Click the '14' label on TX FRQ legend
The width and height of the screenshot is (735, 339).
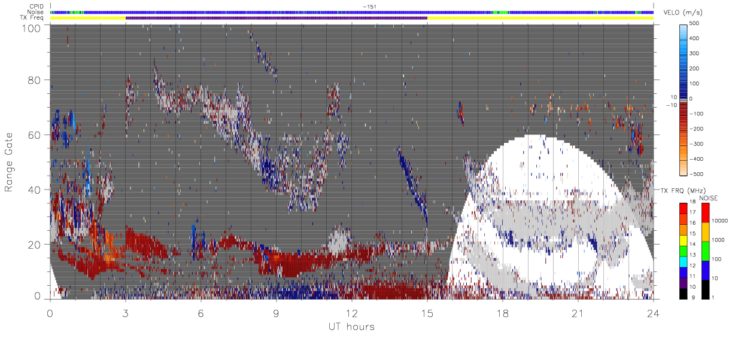point(693,245)
